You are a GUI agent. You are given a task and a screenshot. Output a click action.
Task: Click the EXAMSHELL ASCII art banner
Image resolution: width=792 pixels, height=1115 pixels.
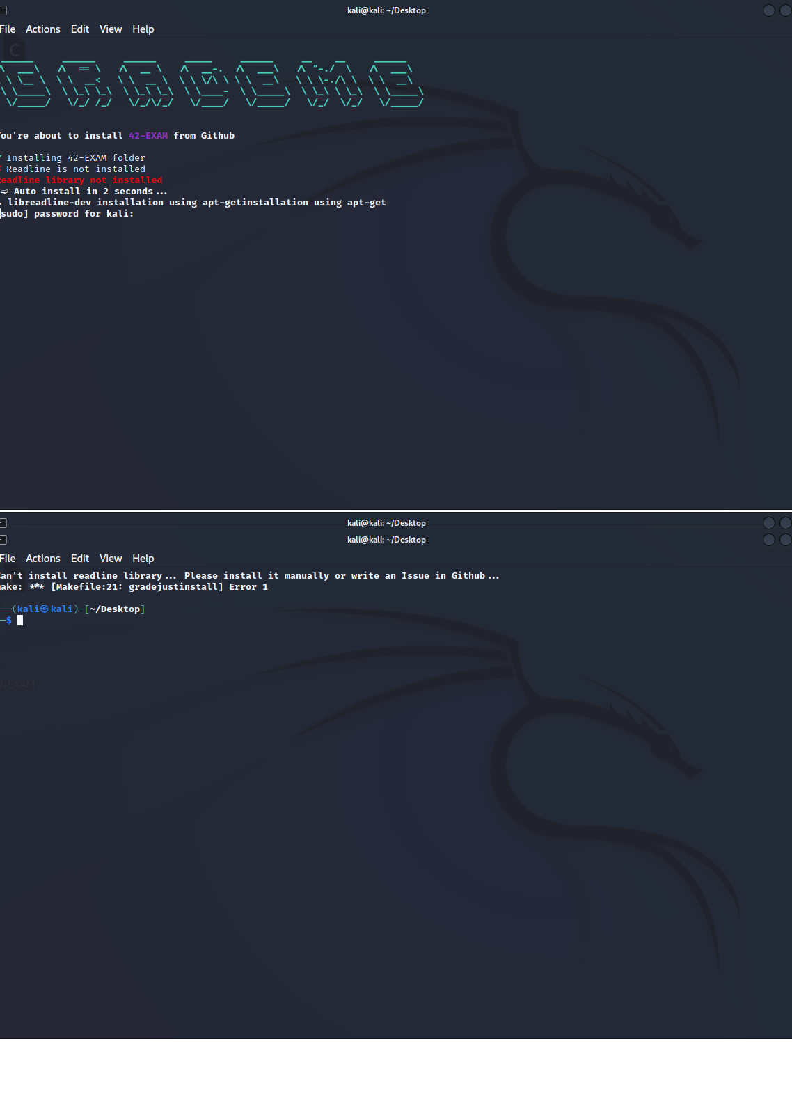[x=212, y=84]
